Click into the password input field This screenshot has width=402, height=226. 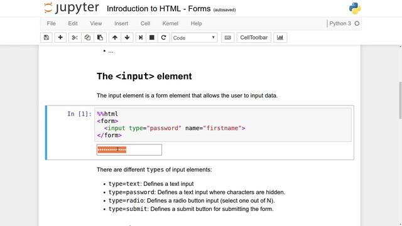(129, 150)
